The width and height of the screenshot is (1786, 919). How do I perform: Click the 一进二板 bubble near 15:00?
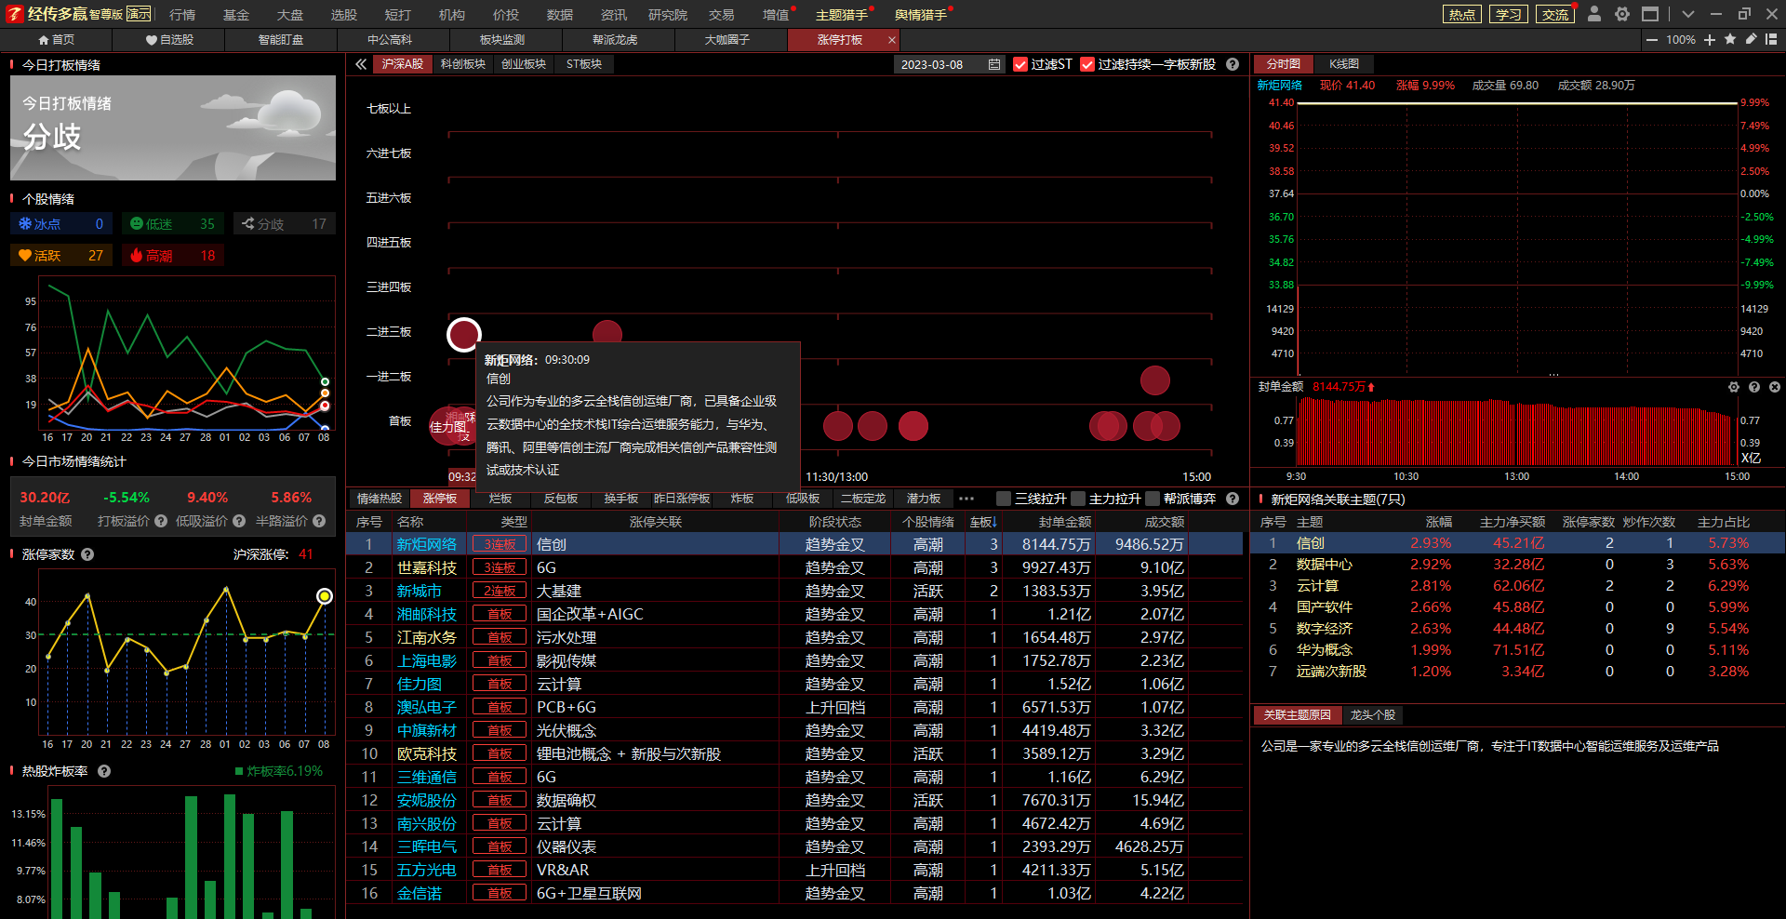pos(1155,380)
